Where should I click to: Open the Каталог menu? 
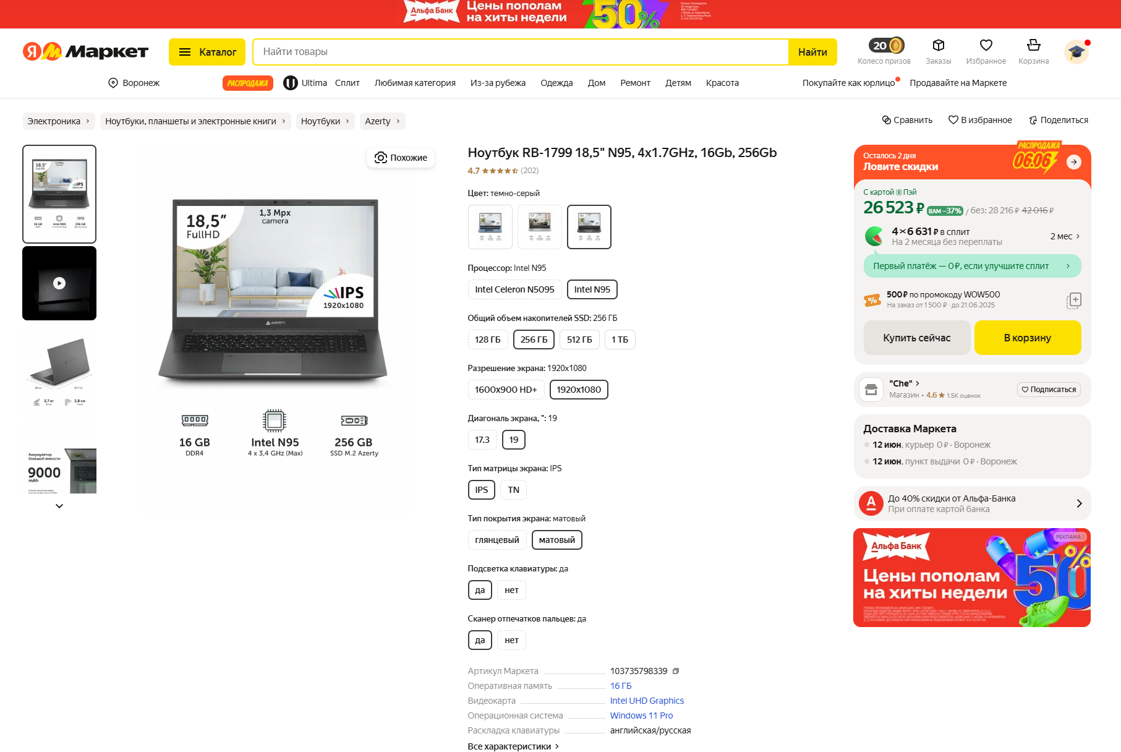coord(207,52)
